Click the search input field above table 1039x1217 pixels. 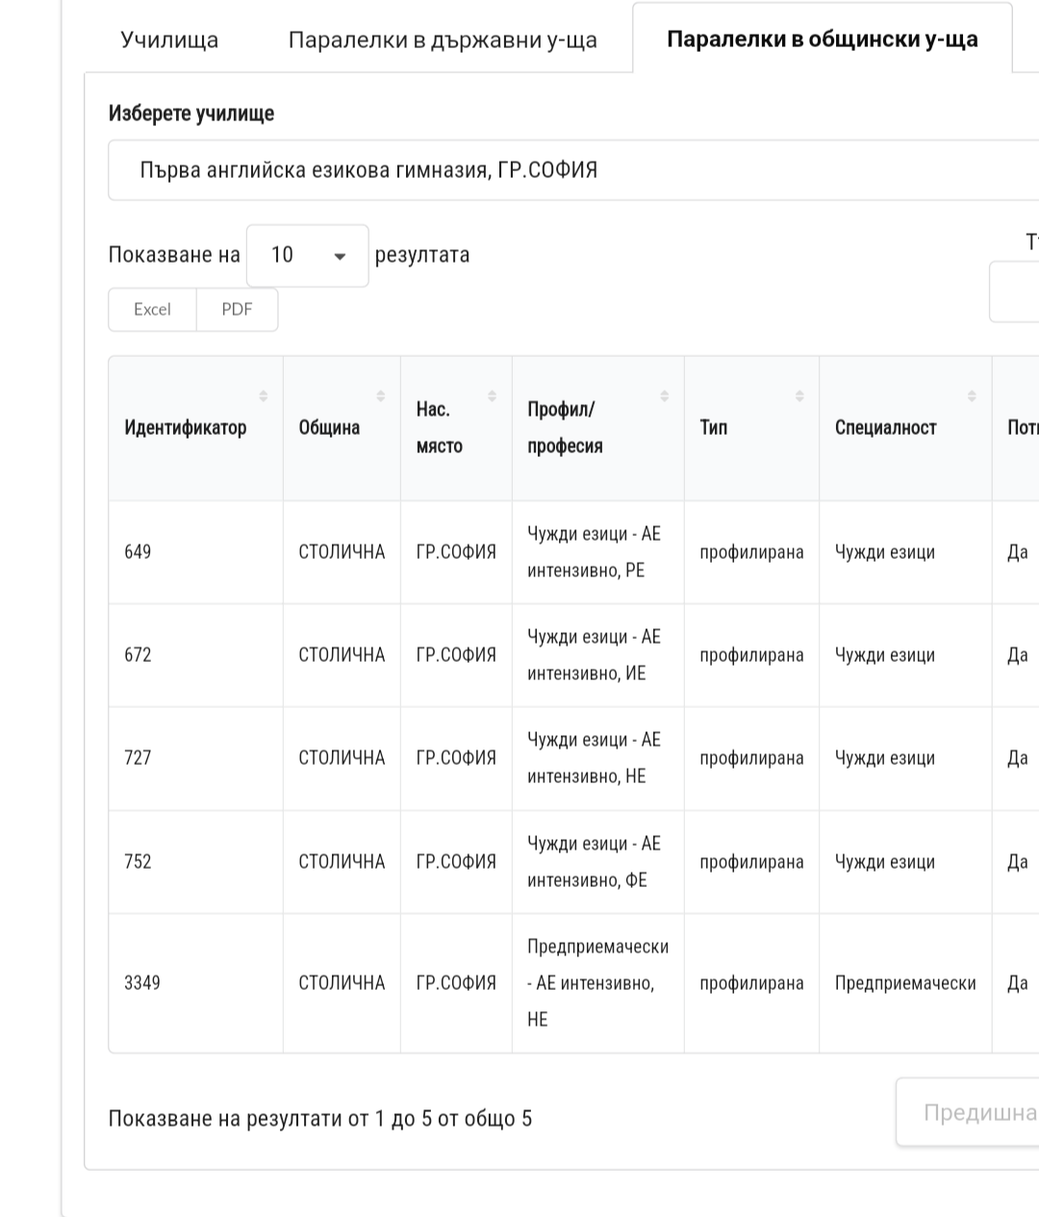coord(1015,292)
